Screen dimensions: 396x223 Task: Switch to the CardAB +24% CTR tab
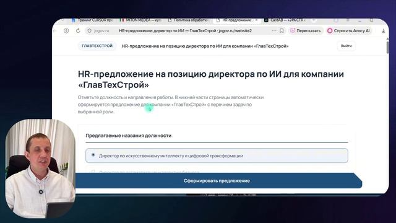tap(285, 20)
